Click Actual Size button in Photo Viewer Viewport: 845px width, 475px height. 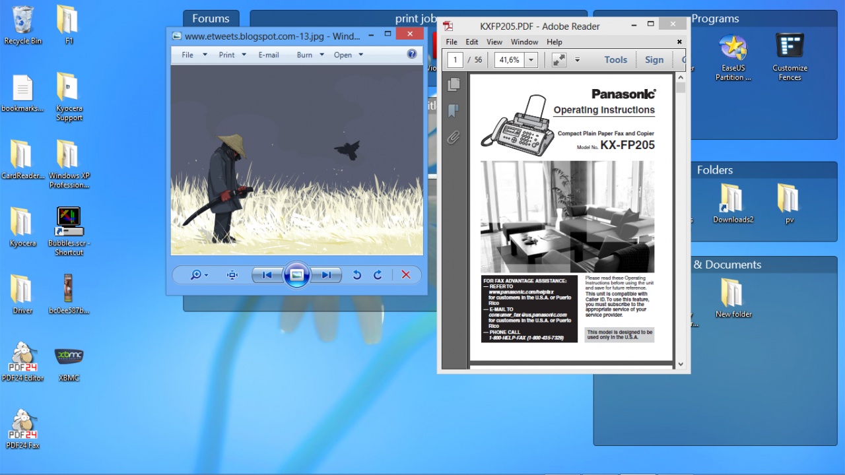[232, 275]
